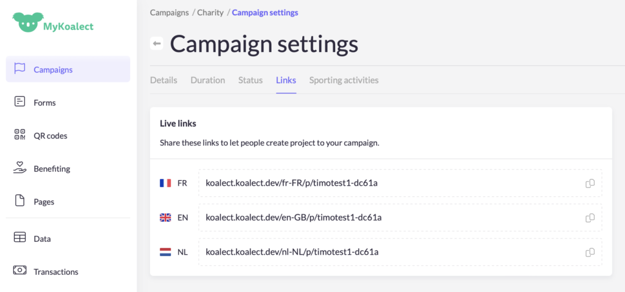Click the Forms sidebar icon

click(x=20, y=102)
